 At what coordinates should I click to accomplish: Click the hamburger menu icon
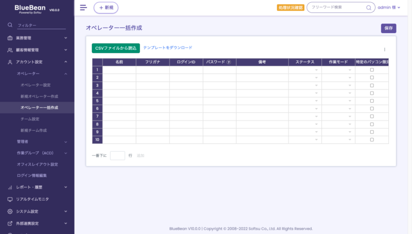click(83, 7)
